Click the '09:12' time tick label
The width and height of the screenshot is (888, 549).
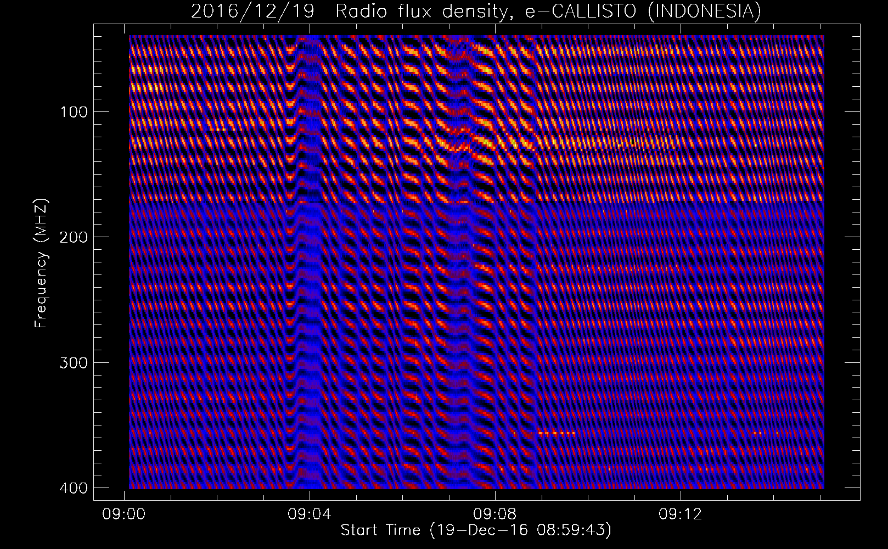pos(681,514)
